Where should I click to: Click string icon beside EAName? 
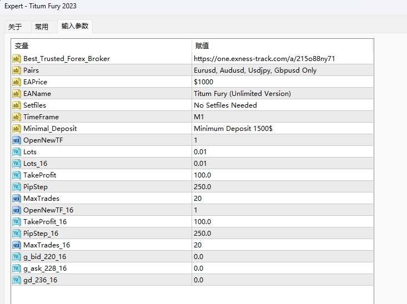pyautogui.click(x=16, y=94)
